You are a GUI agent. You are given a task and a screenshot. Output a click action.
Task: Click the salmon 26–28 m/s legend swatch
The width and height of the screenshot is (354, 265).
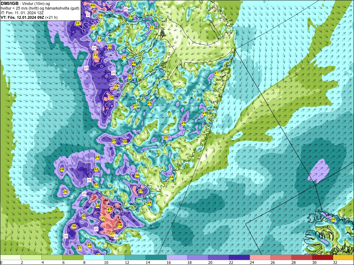coord(281,258)
